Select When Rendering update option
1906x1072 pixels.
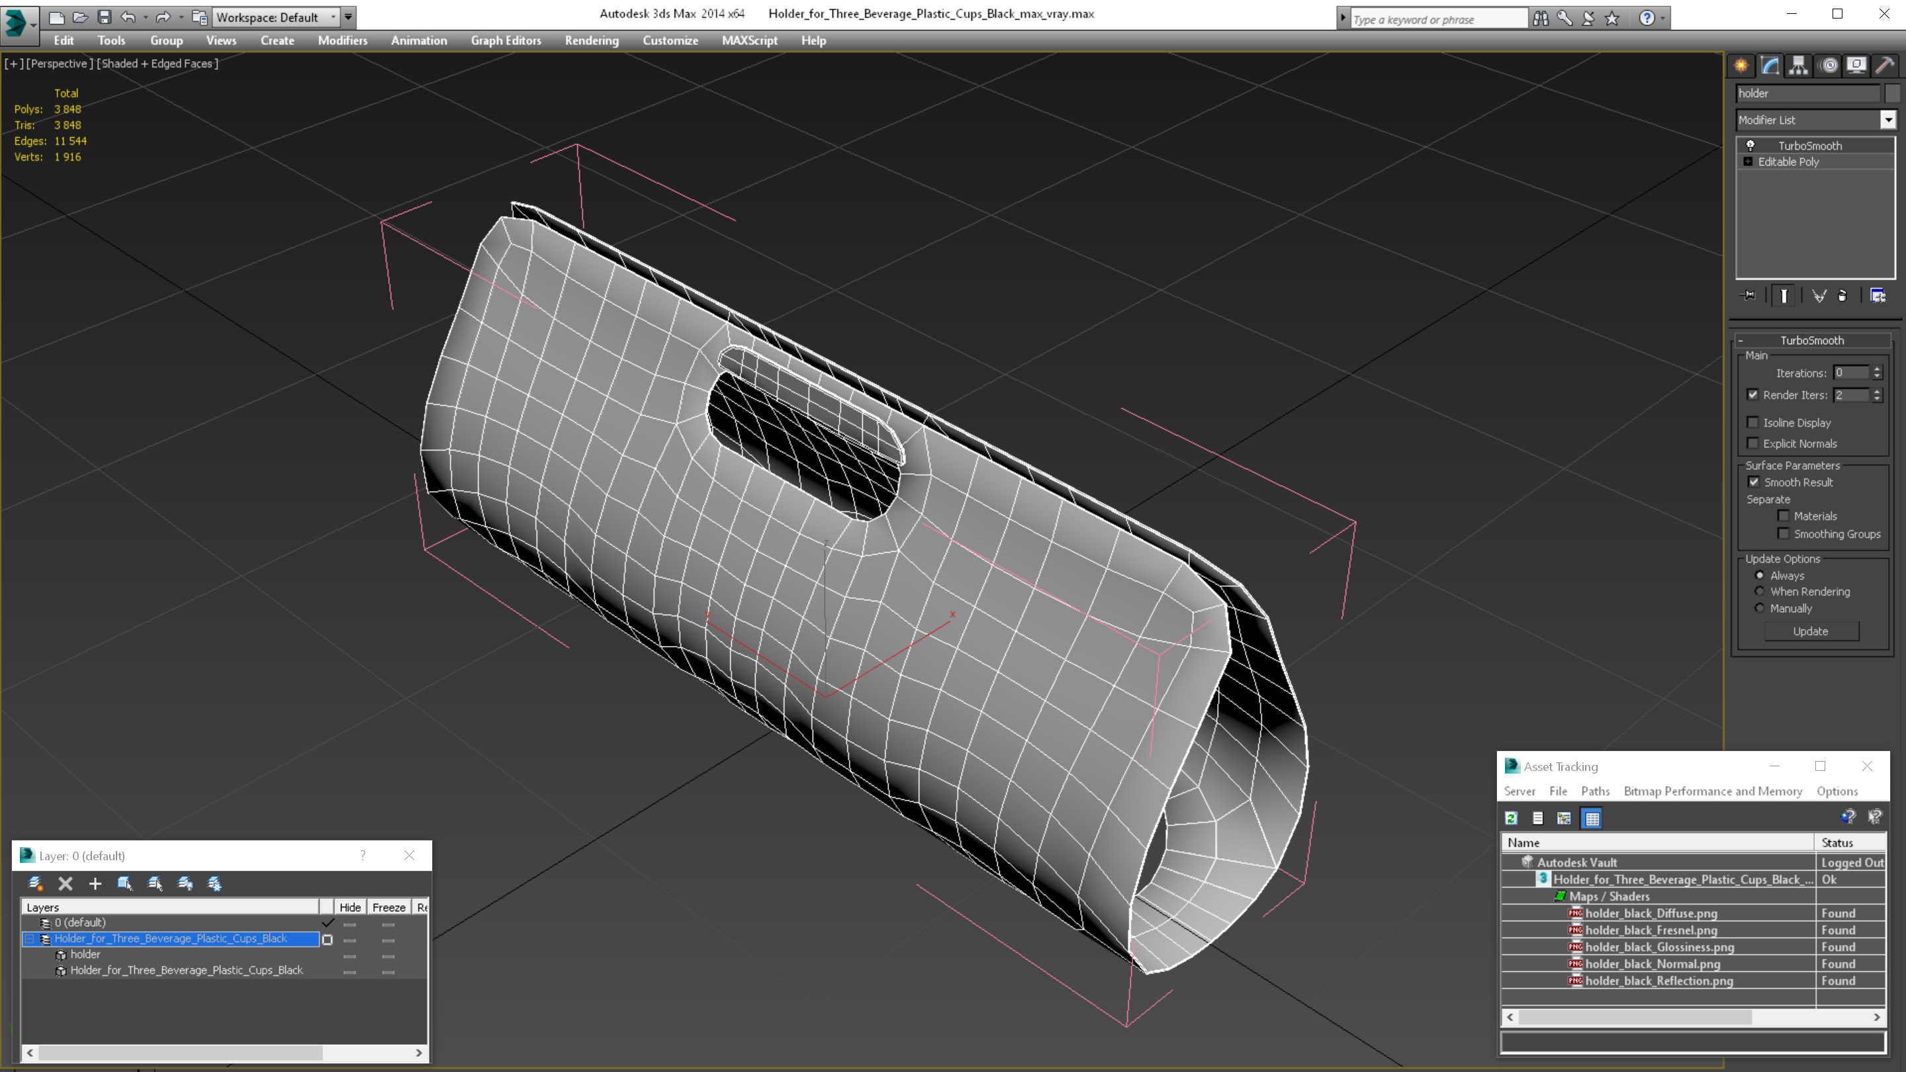1760,592
